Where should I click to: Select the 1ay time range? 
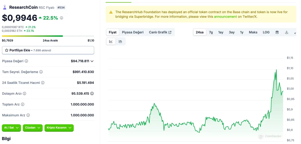click(x=221, y=32)
